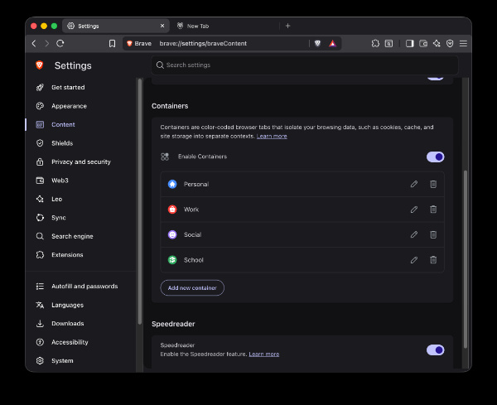
Task: Click the School container green icon
Action: tap(172, 260)
